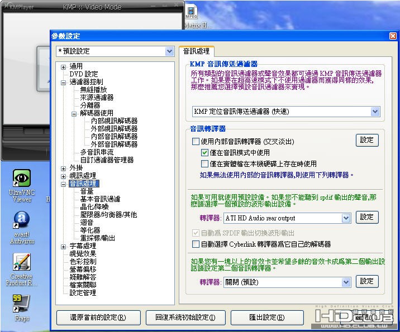Expand the 通用 tree node
The image size is (400, 332).
click(x=63, y=68)
